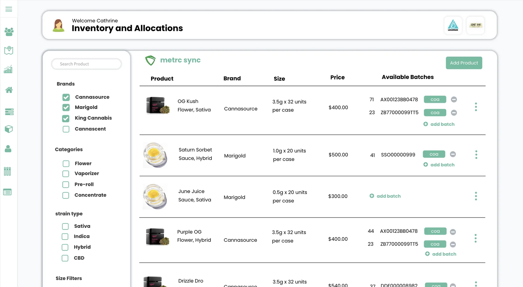523x287 pixels.
Task: Click the Available Batches column header
Action: point(408,77)
